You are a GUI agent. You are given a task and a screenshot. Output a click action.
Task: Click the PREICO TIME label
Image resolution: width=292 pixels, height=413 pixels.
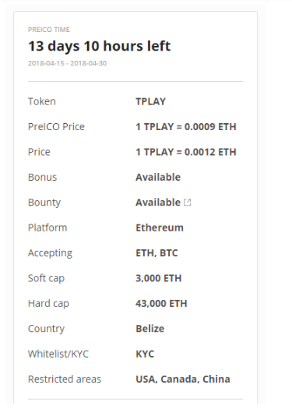click(49, 30)
